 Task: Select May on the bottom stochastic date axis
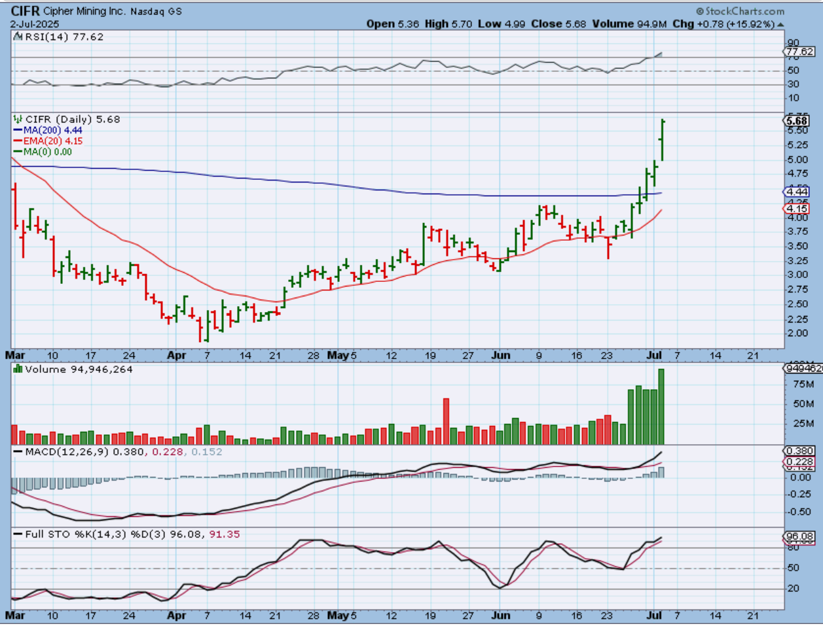click(x=338, y=616)
